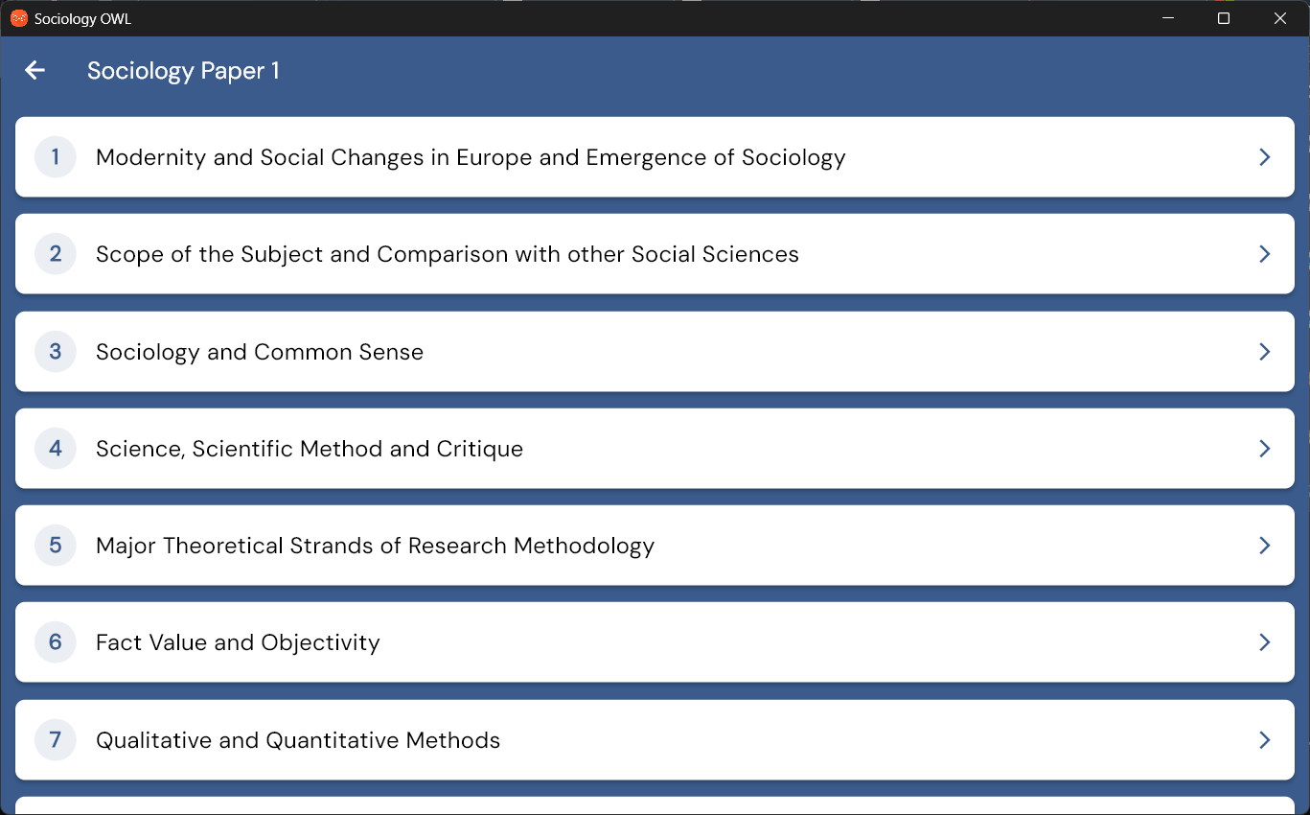
Task: Click the number 7 circle badge
Action: (56, 740)
